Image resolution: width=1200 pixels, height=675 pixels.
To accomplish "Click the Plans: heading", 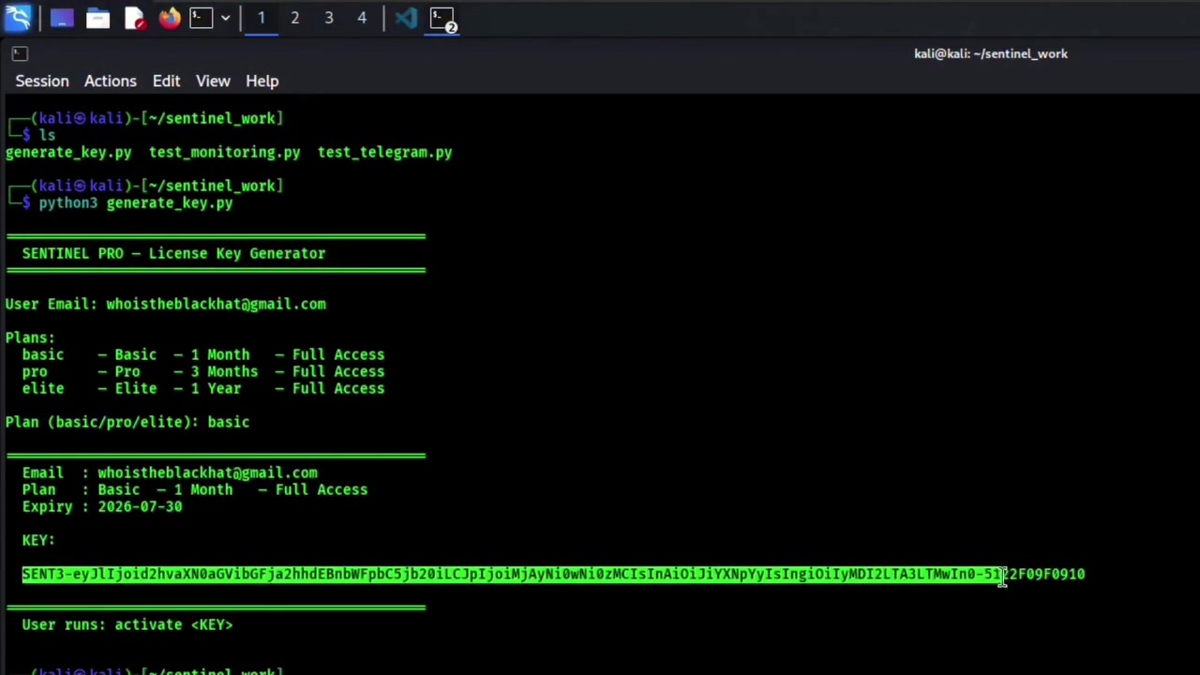I will (30, 337).
